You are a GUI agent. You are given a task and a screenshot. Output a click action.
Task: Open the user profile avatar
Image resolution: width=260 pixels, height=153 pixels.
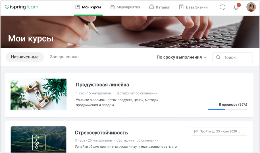click(x=251, y=7)
